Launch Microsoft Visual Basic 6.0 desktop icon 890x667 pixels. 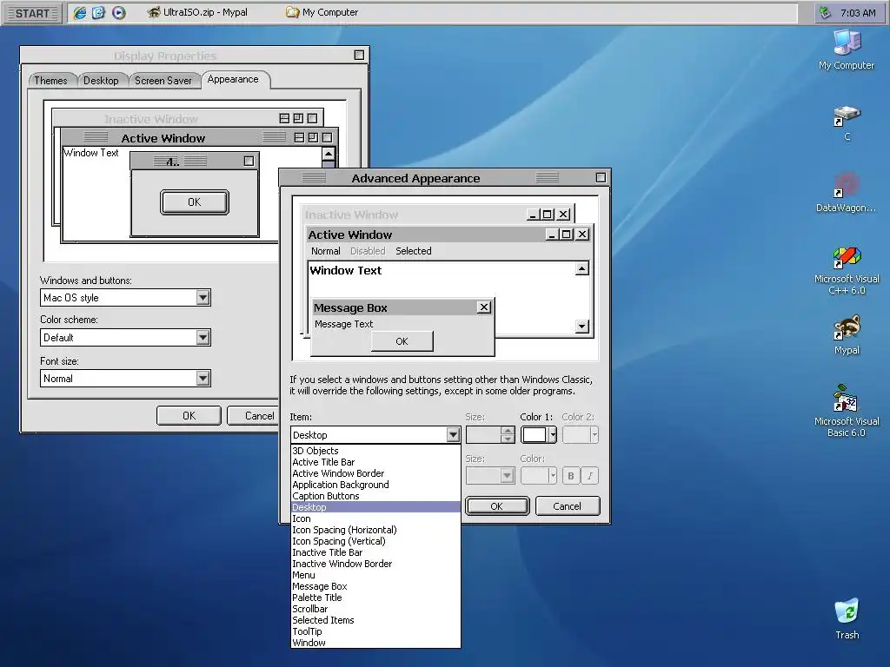coord(847,411)
